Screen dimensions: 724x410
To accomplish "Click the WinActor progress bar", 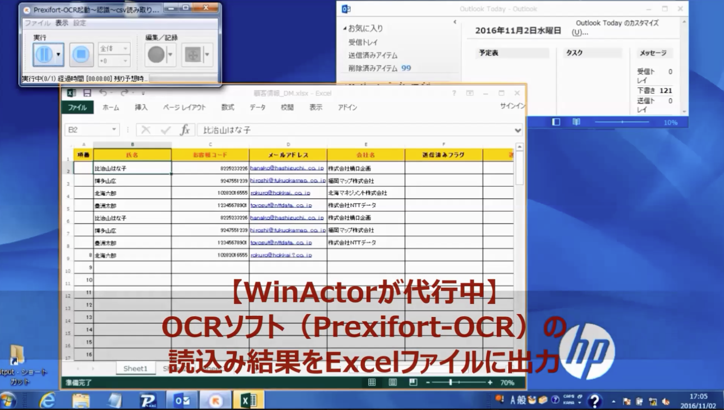I will (x=184, y=79).
